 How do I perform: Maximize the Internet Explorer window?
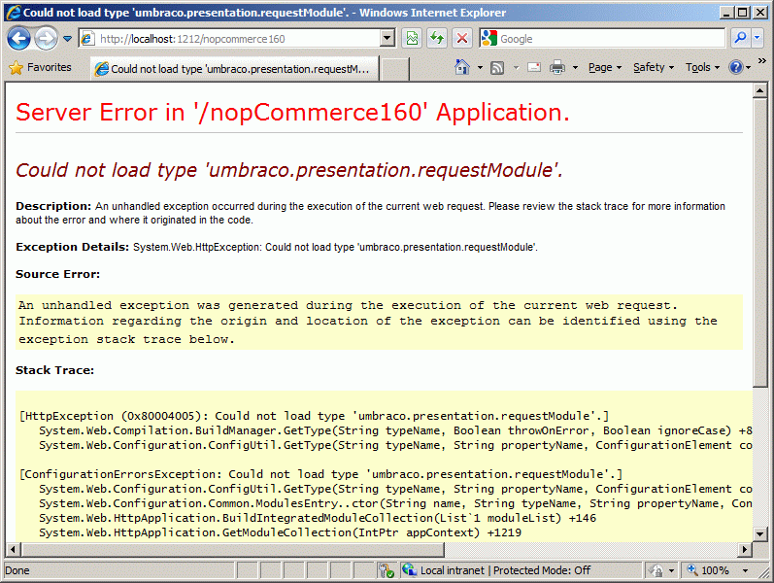click(742, 13)
